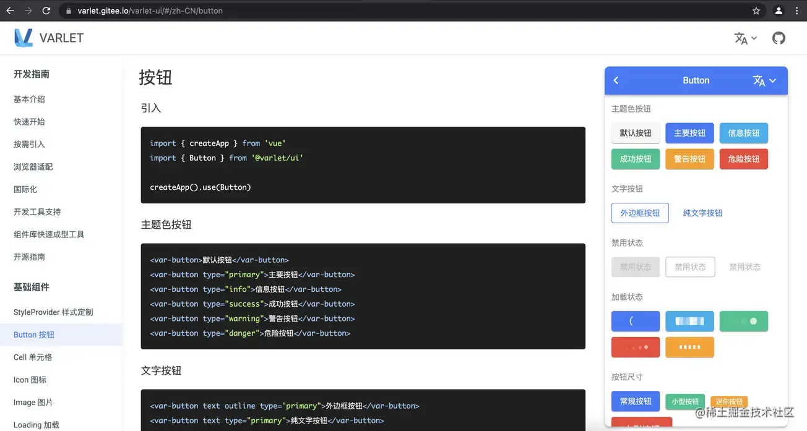
Task: Reload the page
Action: 46,11
